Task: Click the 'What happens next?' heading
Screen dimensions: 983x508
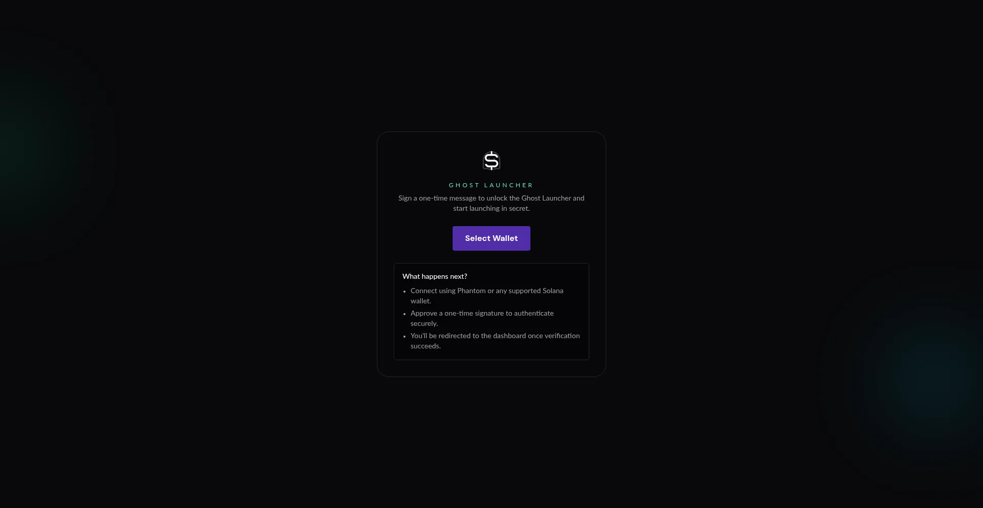Action: [x=435, y=276]
